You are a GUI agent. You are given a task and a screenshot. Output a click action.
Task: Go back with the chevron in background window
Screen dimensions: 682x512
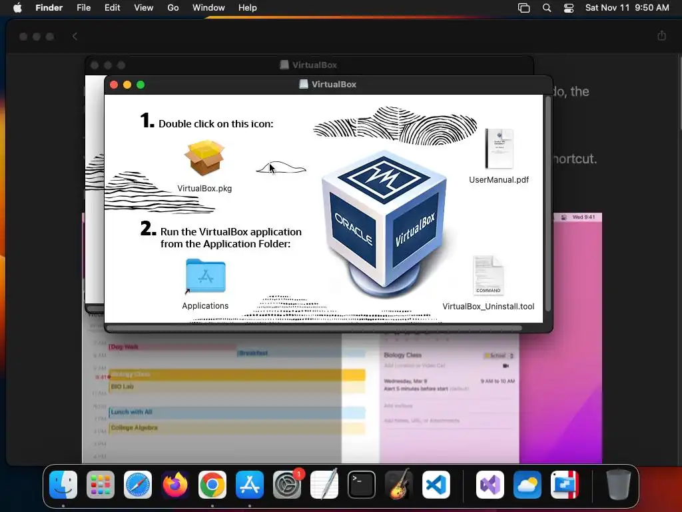click(75, 36)
